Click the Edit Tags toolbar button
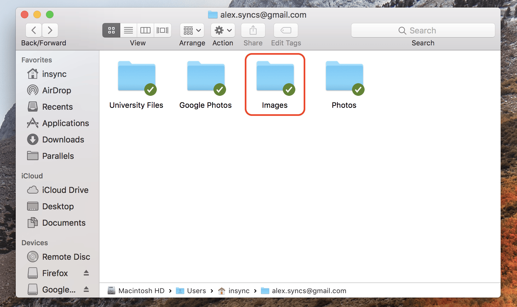517x307 pixels. [286, 30]
